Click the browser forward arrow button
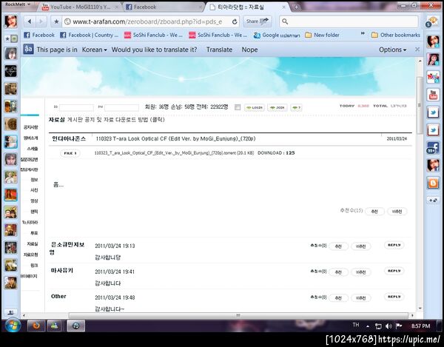 tap(41, 21)
